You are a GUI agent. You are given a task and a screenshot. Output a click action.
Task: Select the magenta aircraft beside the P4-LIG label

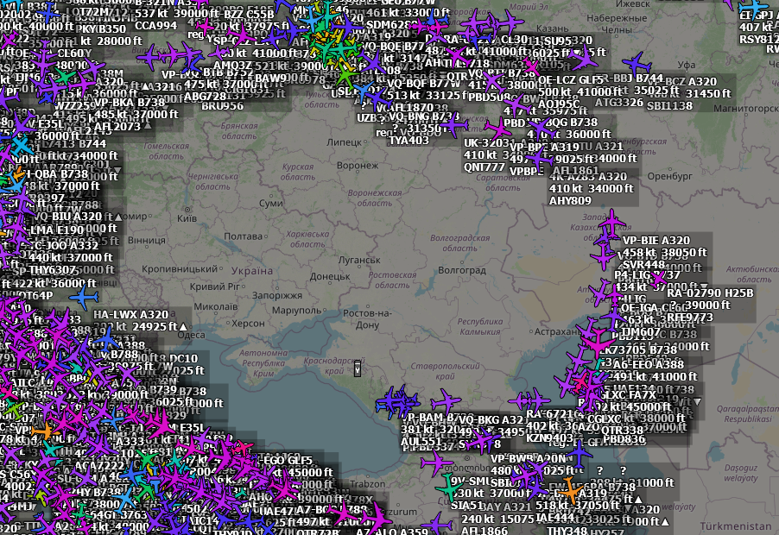(659, 280)
